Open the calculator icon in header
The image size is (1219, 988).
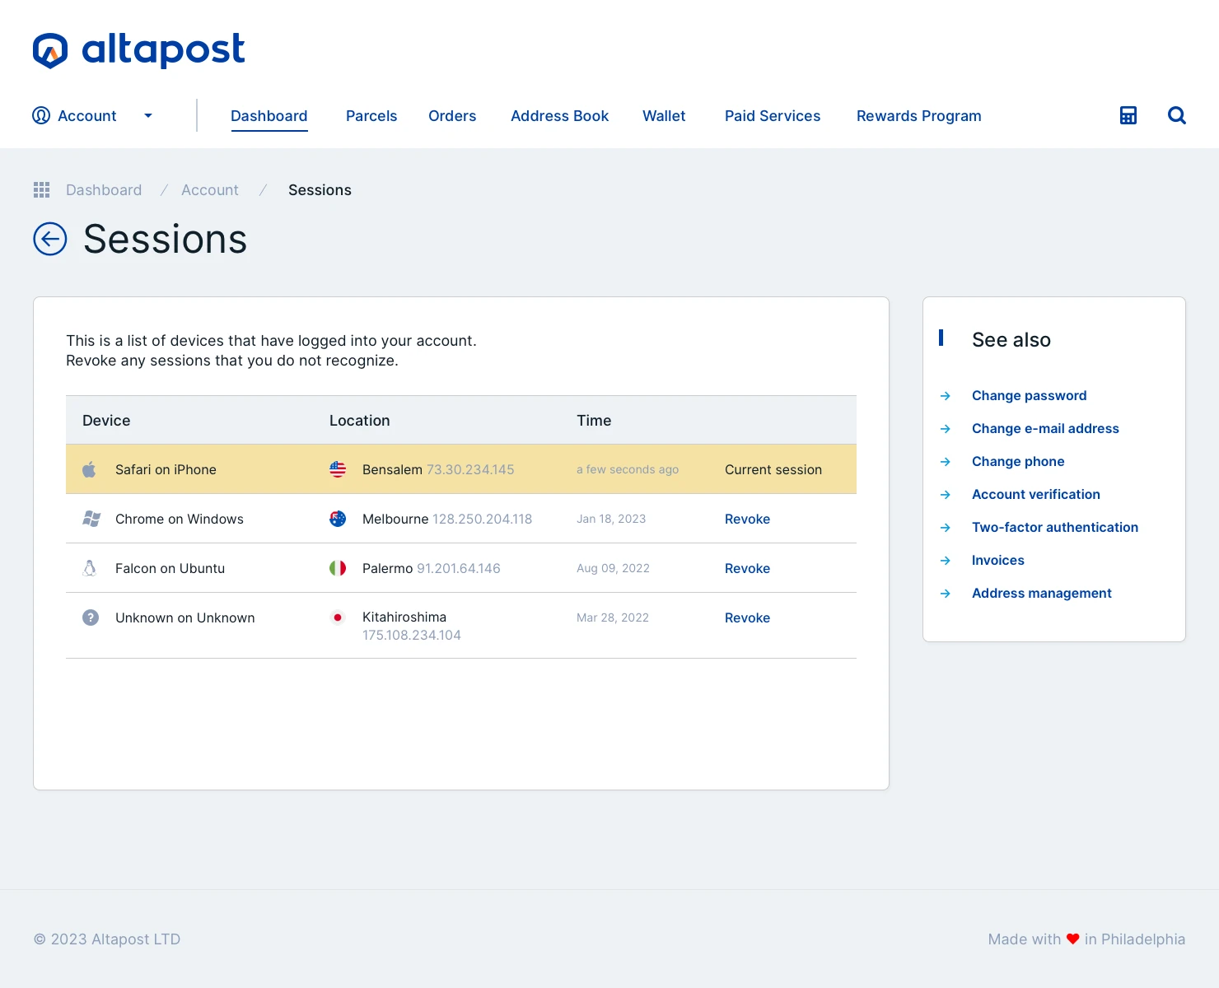point(1128,115)
